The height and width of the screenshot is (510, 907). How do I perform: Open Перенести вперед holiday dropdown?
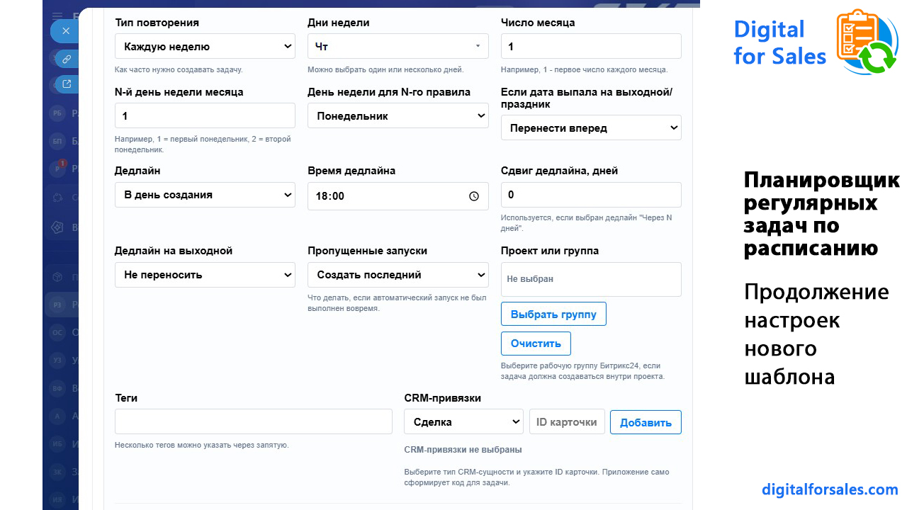[591, 128]
